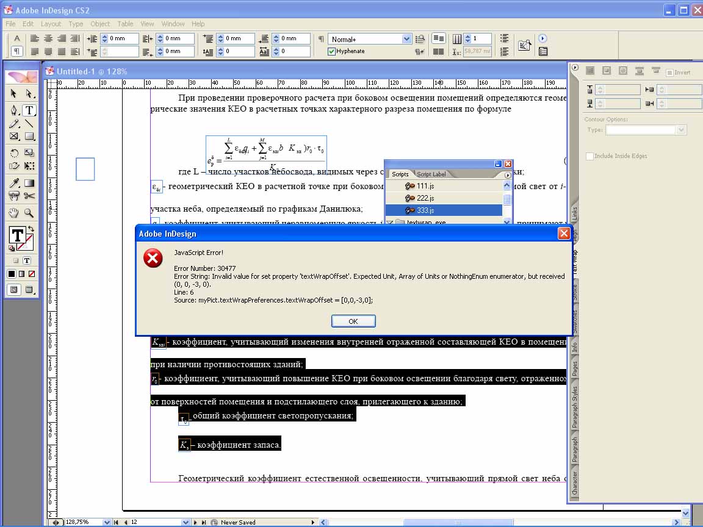Click the Fill color box

17,235
